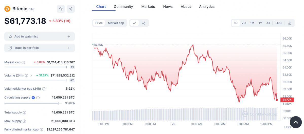Image resolution: width=304 pixels, height=134 pixels.
Task: Click the share icon next to Bitcoin
Action: (x=71, y=9)
